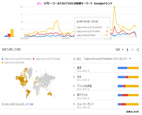Image resolution: width=142 pixels, height=115 pixels.
Task: Click the yellow peak marker at 100 on chart
Action: pos(114,7)
